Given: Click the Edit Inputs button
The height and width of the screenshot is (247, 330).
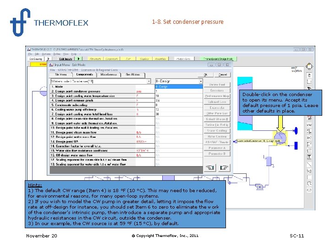Looking at the screenshot, I should (x=66, y=59).
